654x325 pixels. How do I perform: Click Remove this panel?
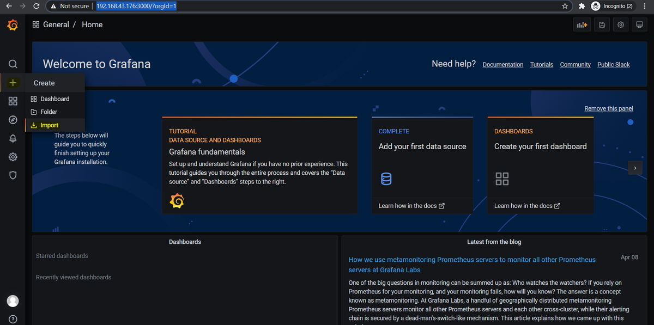pyautogui.click(x=608, y=108)
